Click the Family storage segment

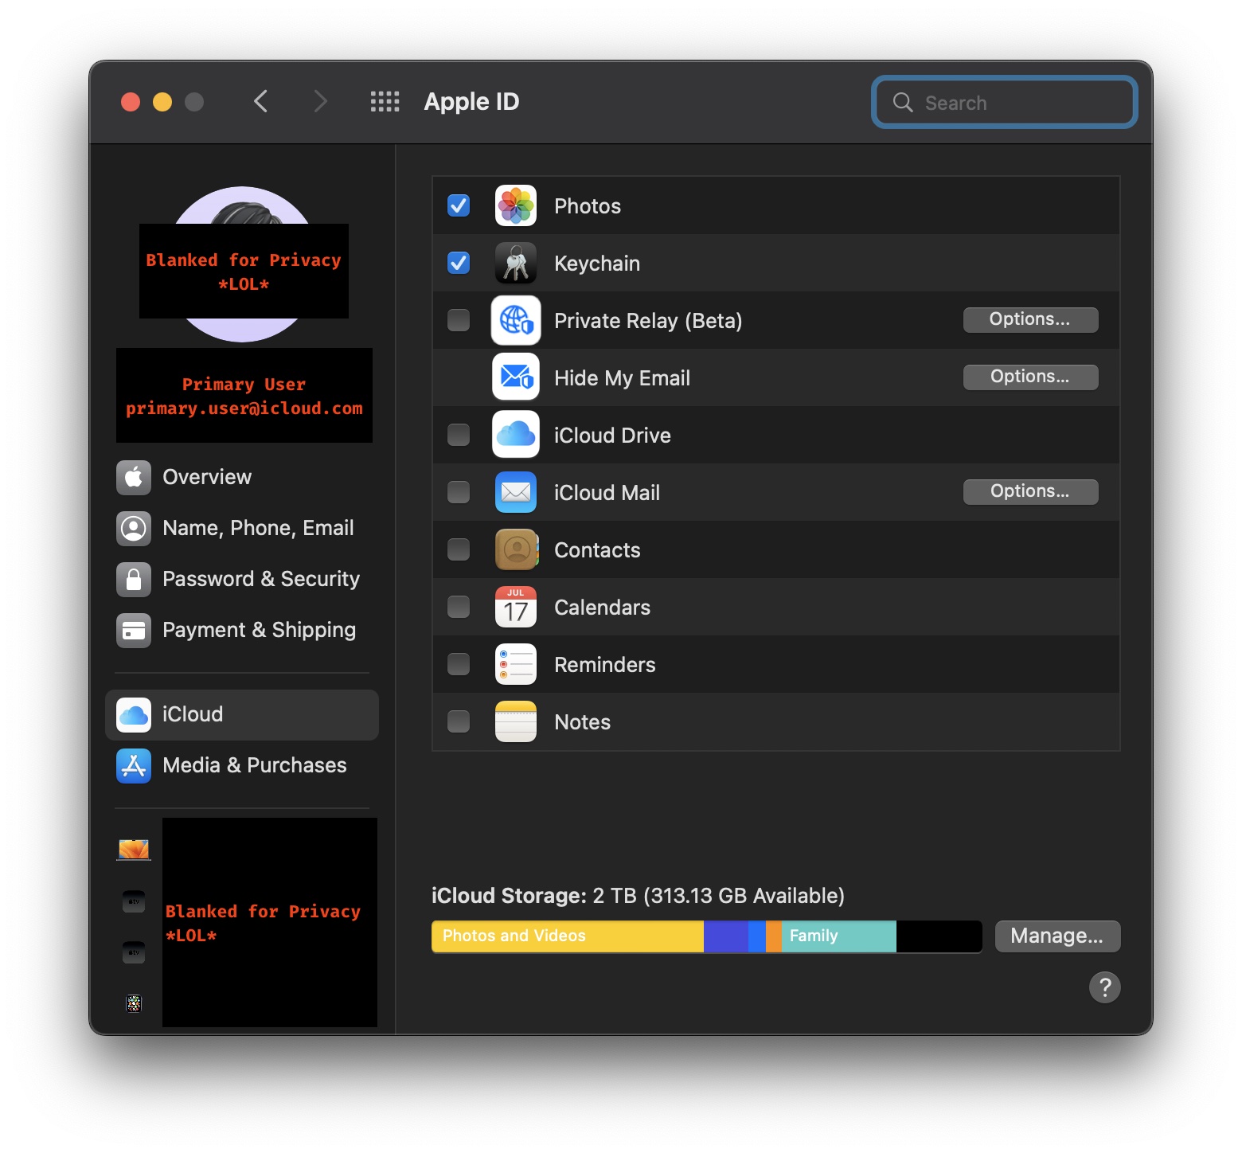coord(839,936)
